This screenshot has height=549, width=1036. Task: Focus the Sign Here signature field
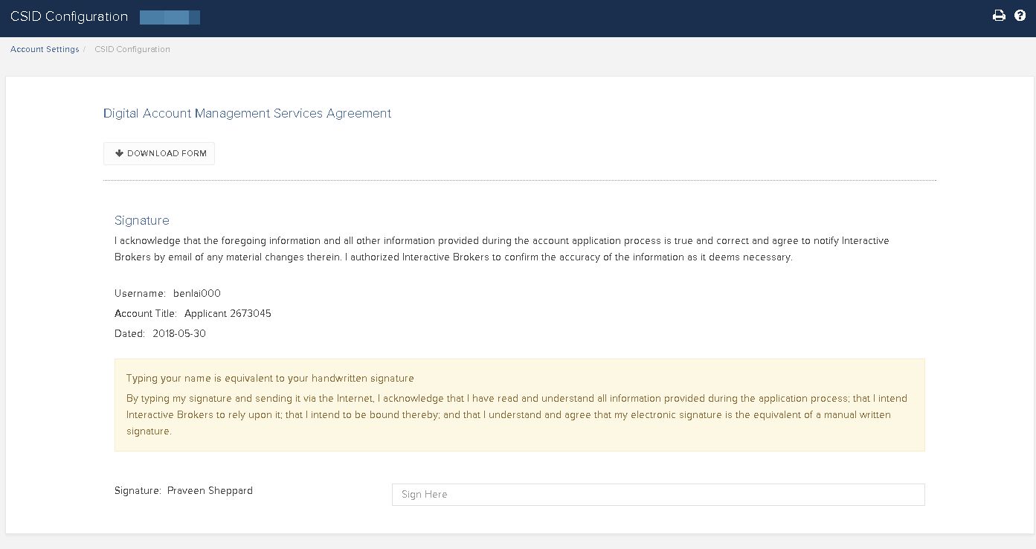coord(658,495)
